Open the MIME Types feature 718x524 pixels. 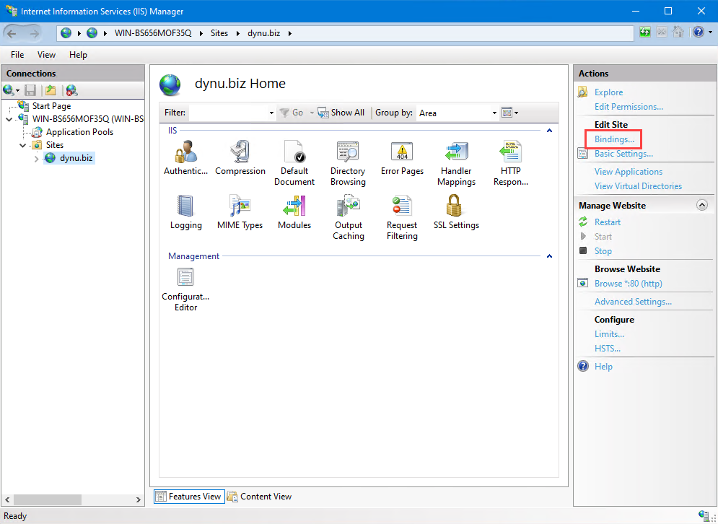click(240, 211)
